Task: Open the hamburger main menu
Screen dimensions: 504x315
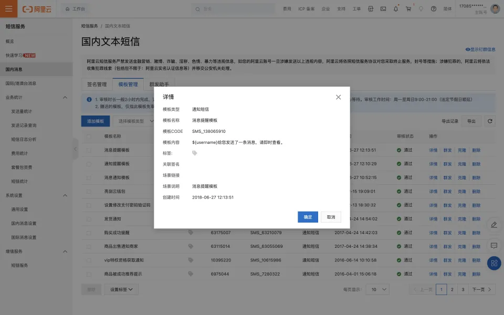Action: [9, 9]
